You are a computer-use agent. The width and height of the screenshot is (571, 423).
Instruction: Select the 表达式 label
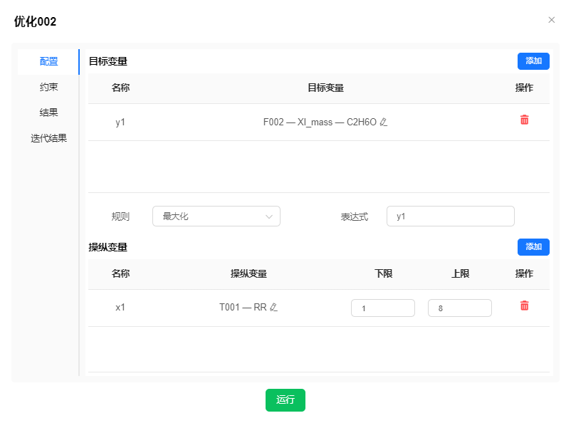(x=355, y=216)
